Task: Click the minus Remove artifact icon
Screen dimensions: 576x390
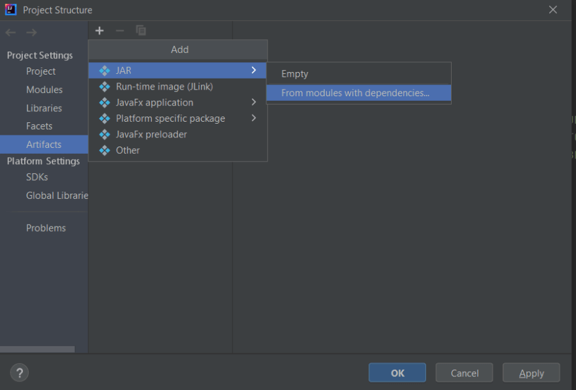Action: point(120,31)
